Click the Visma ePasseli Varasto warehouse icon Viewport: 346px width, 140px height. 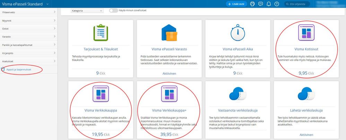pyautogui.click(x=169, y=33)
